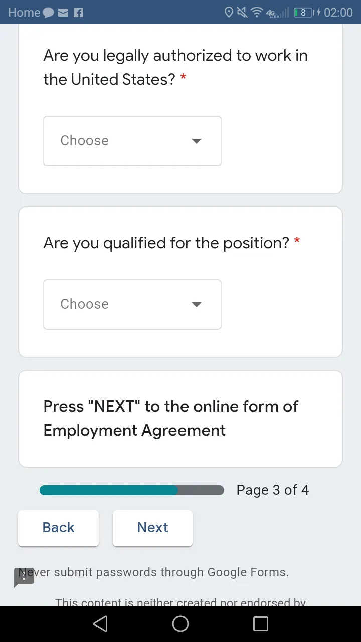Tap the mail envelope notification icon
361x642 pixels.
[63, 13]
